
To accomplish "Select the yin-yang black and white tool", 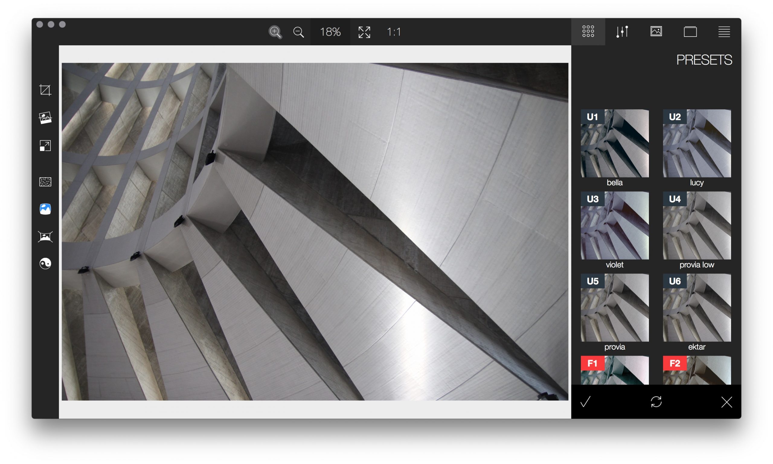I will pyautogui.click(x=45, y=264).
